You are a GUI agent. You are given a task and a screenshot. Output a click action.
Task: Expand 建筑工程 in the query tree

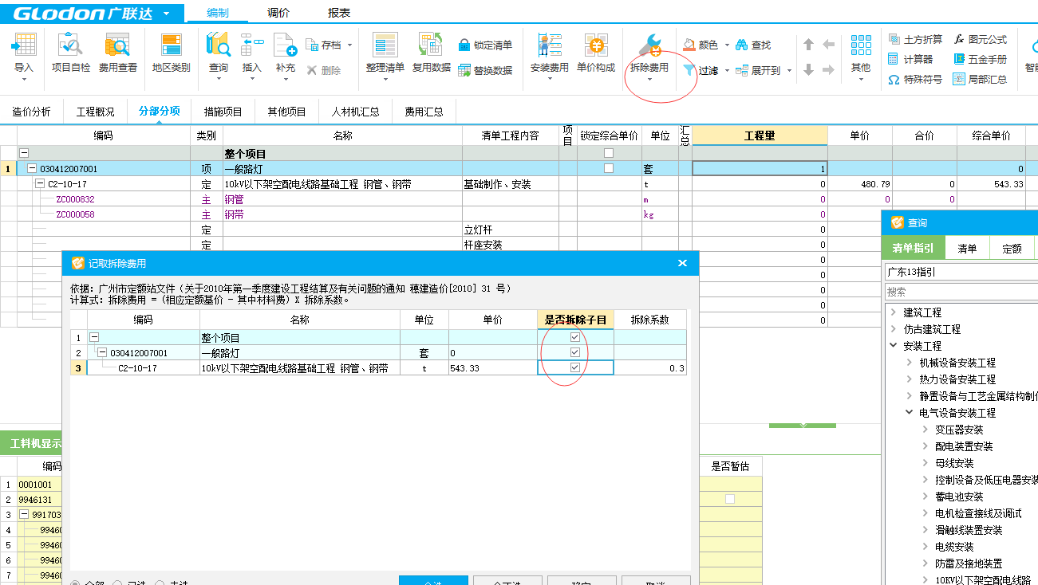[x=893, y=312]
